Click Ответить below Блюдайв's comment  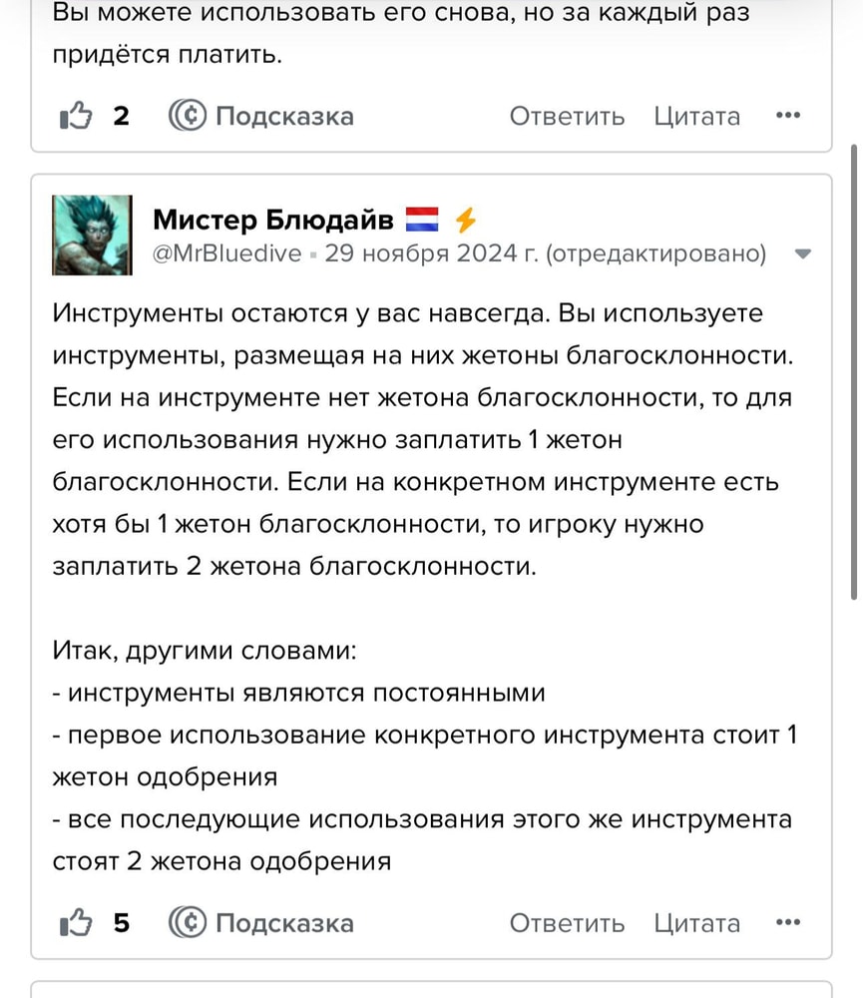(x=567, y=922)
